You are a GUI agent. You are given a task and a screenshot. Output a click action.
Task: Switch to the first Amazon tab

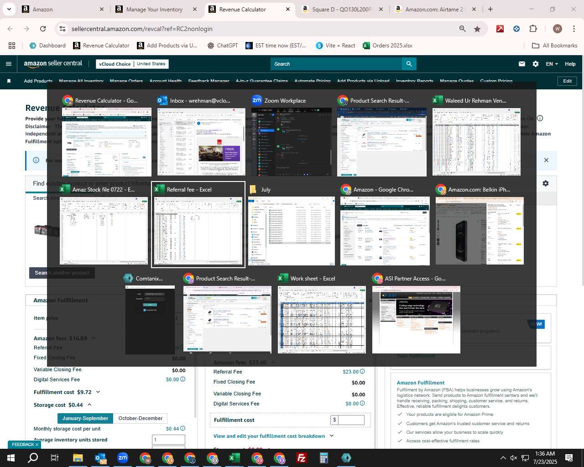click(63, 9)
